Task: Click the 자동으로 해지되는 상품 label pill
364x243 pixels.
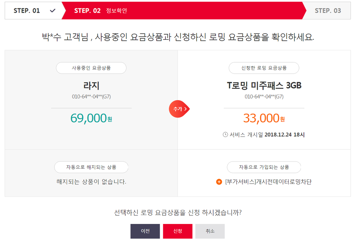Action: tap(91, 167)
